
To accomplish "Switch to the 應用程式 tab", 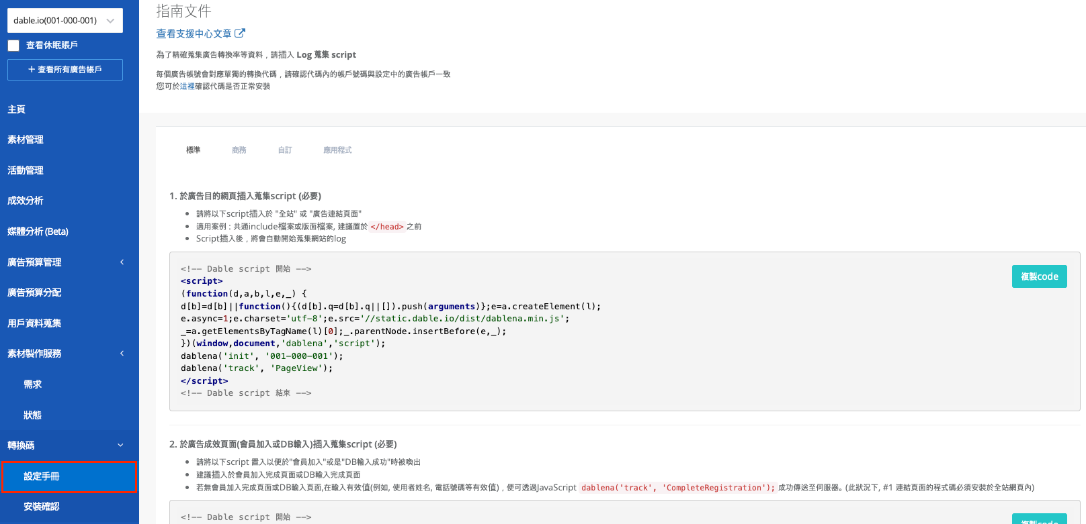I will (337, 150).
